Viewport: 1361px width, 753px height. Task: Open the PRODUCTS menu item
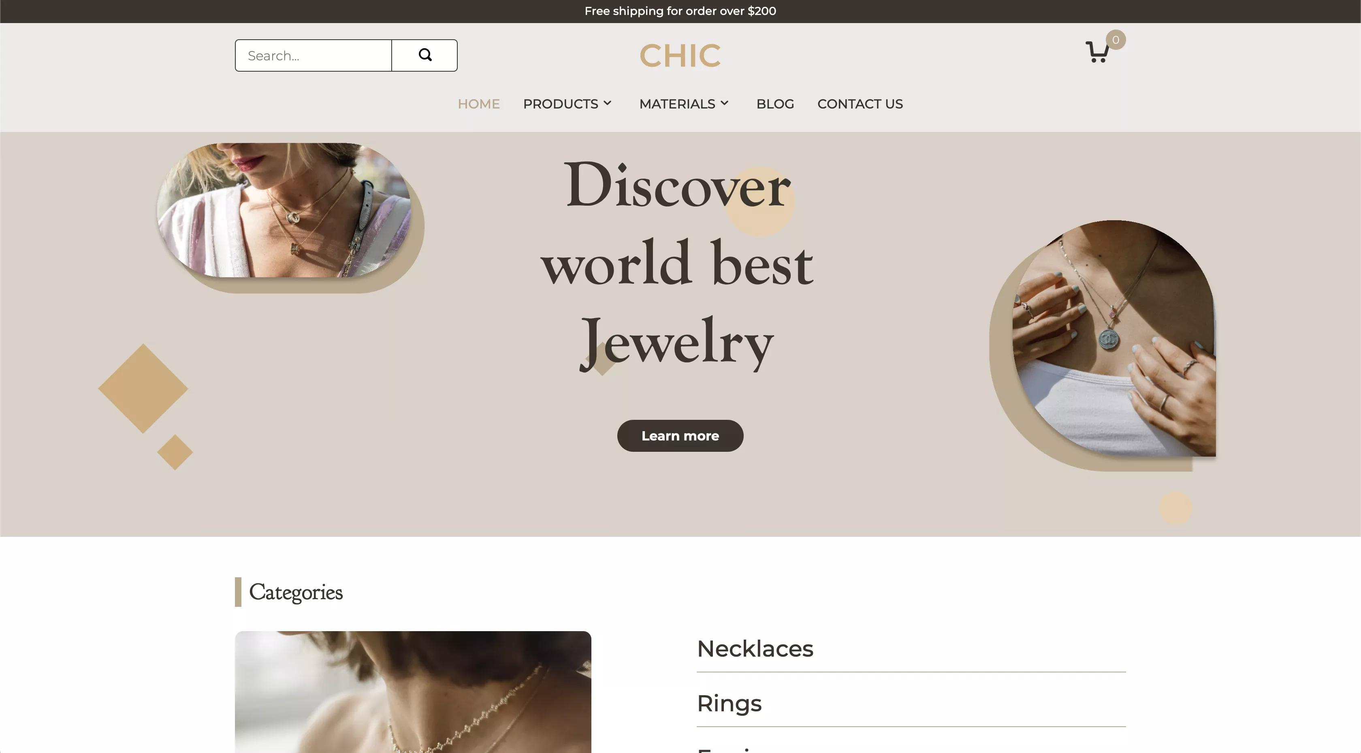(x=561, y=104)
